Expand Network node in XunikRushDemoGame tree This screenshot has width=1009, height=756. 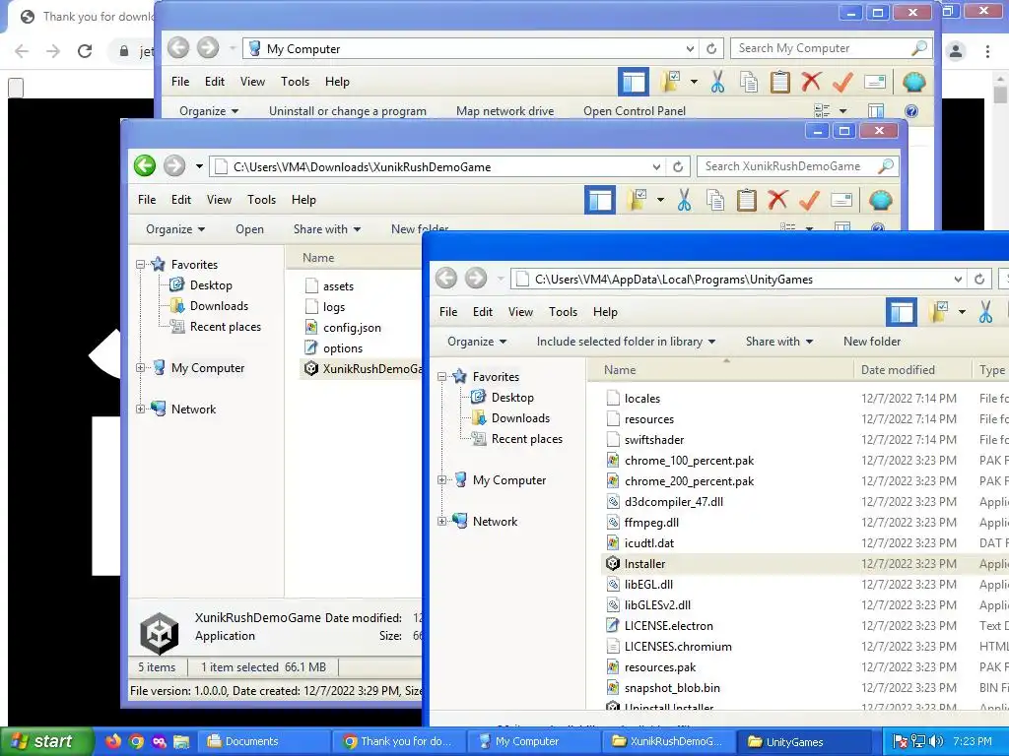[140, 409]
